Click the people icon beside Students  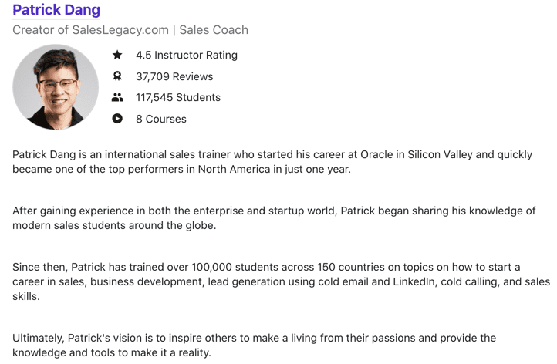[x=117, y=97]
